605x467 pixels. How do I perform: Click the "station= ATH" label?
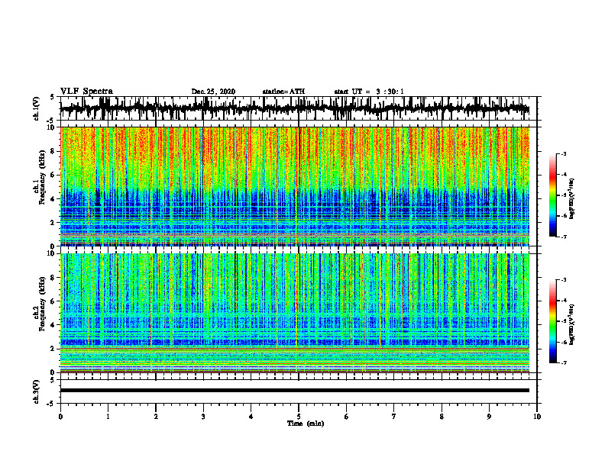[283, 92]
